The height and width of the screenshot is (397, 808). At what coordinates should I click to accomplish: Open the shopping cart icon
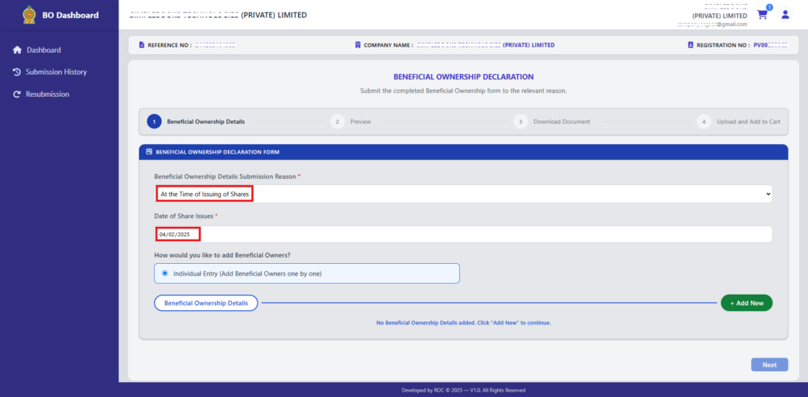pos(762,15)
